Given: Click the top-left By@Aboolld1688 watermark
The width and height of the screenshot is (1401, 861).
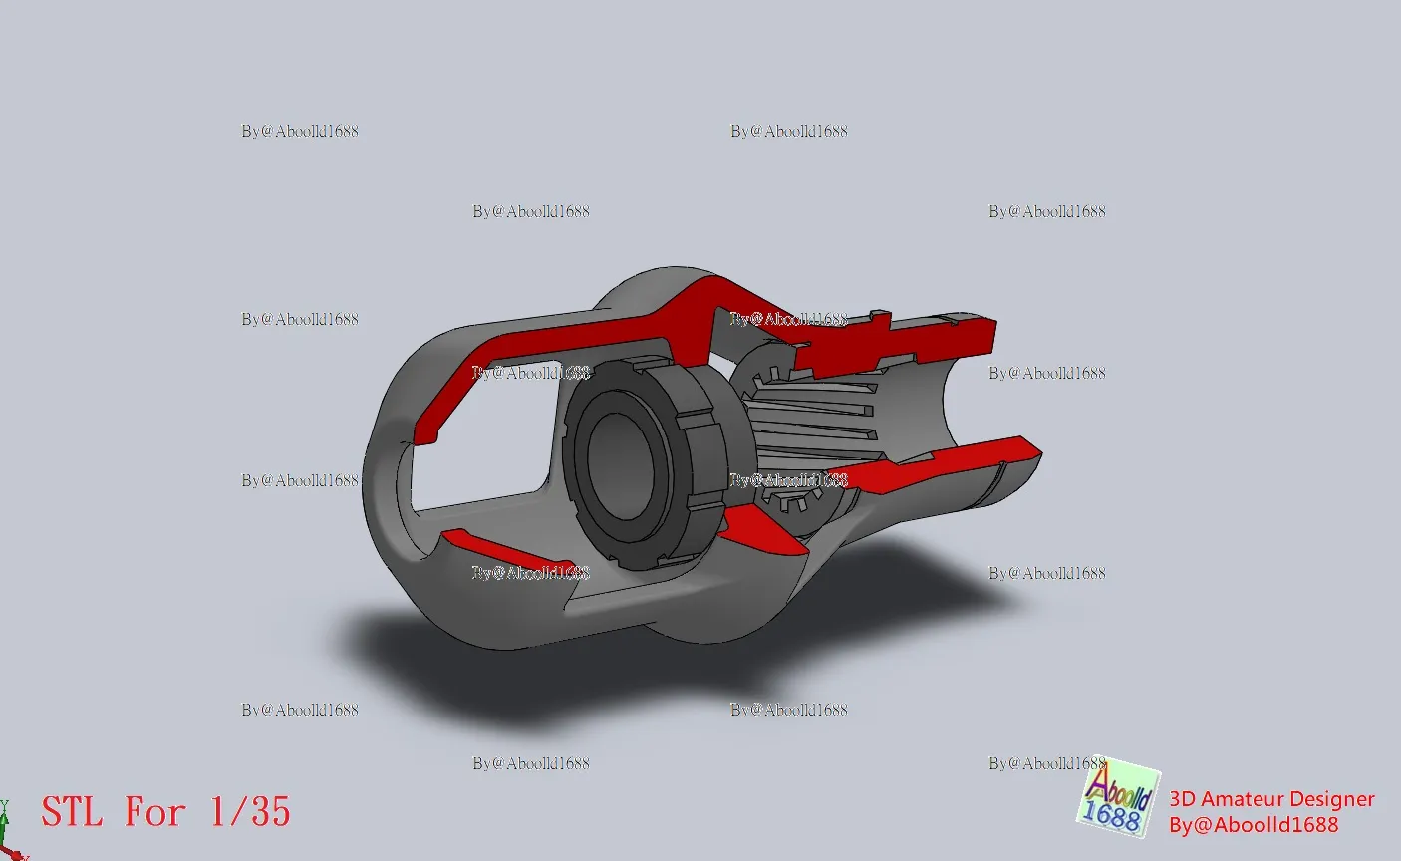Looking at the screenshot, I should click(299, 130).
